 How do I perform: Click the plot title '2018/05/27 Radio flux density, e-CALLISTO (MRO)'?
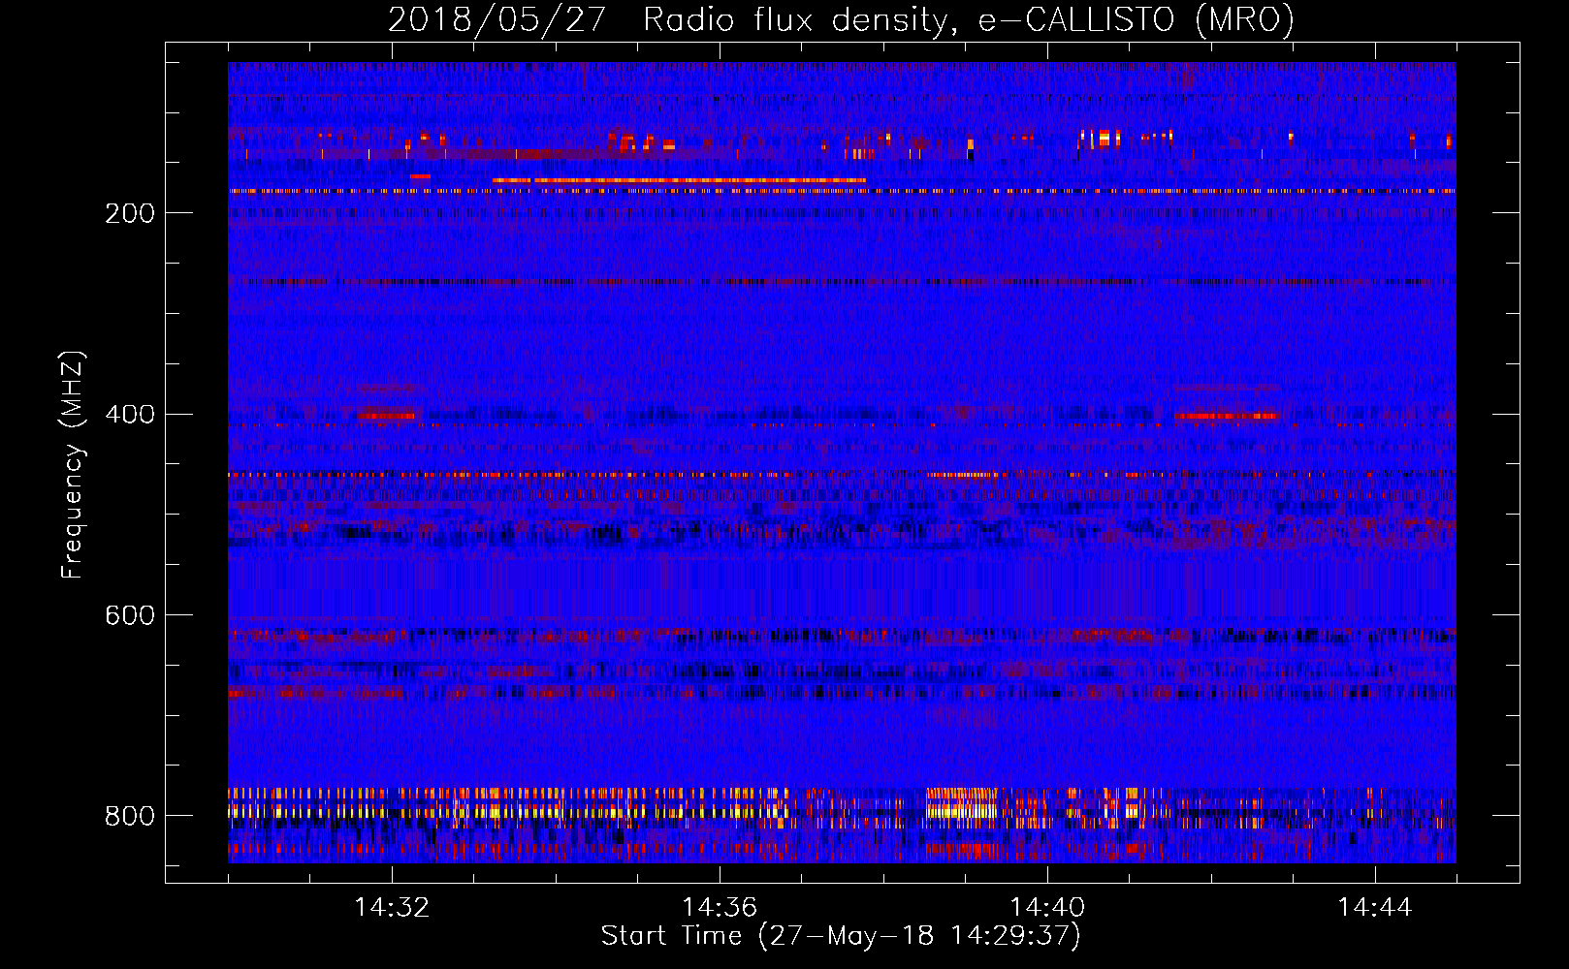click(841, 19)
